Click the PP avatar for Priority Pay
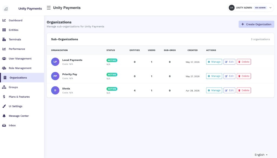Image resolution: width=277 pixels, height=158 pixels. [55, 76]
